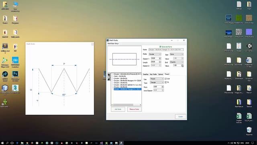Open the blue eye app shortcut

(x=15, y=62)
